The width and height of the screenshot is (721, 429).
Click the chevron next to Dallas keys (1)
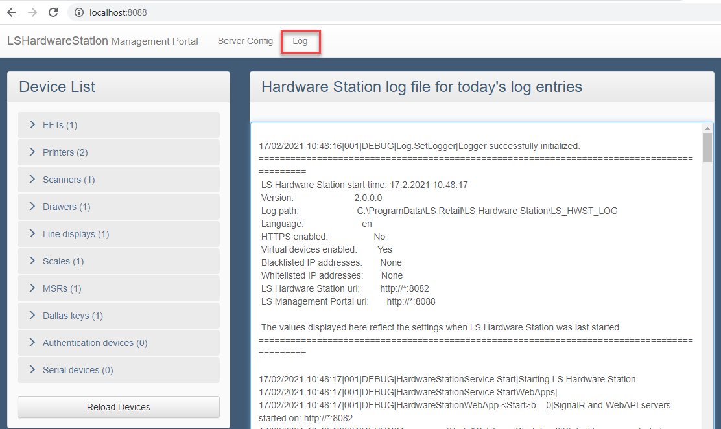32,316
